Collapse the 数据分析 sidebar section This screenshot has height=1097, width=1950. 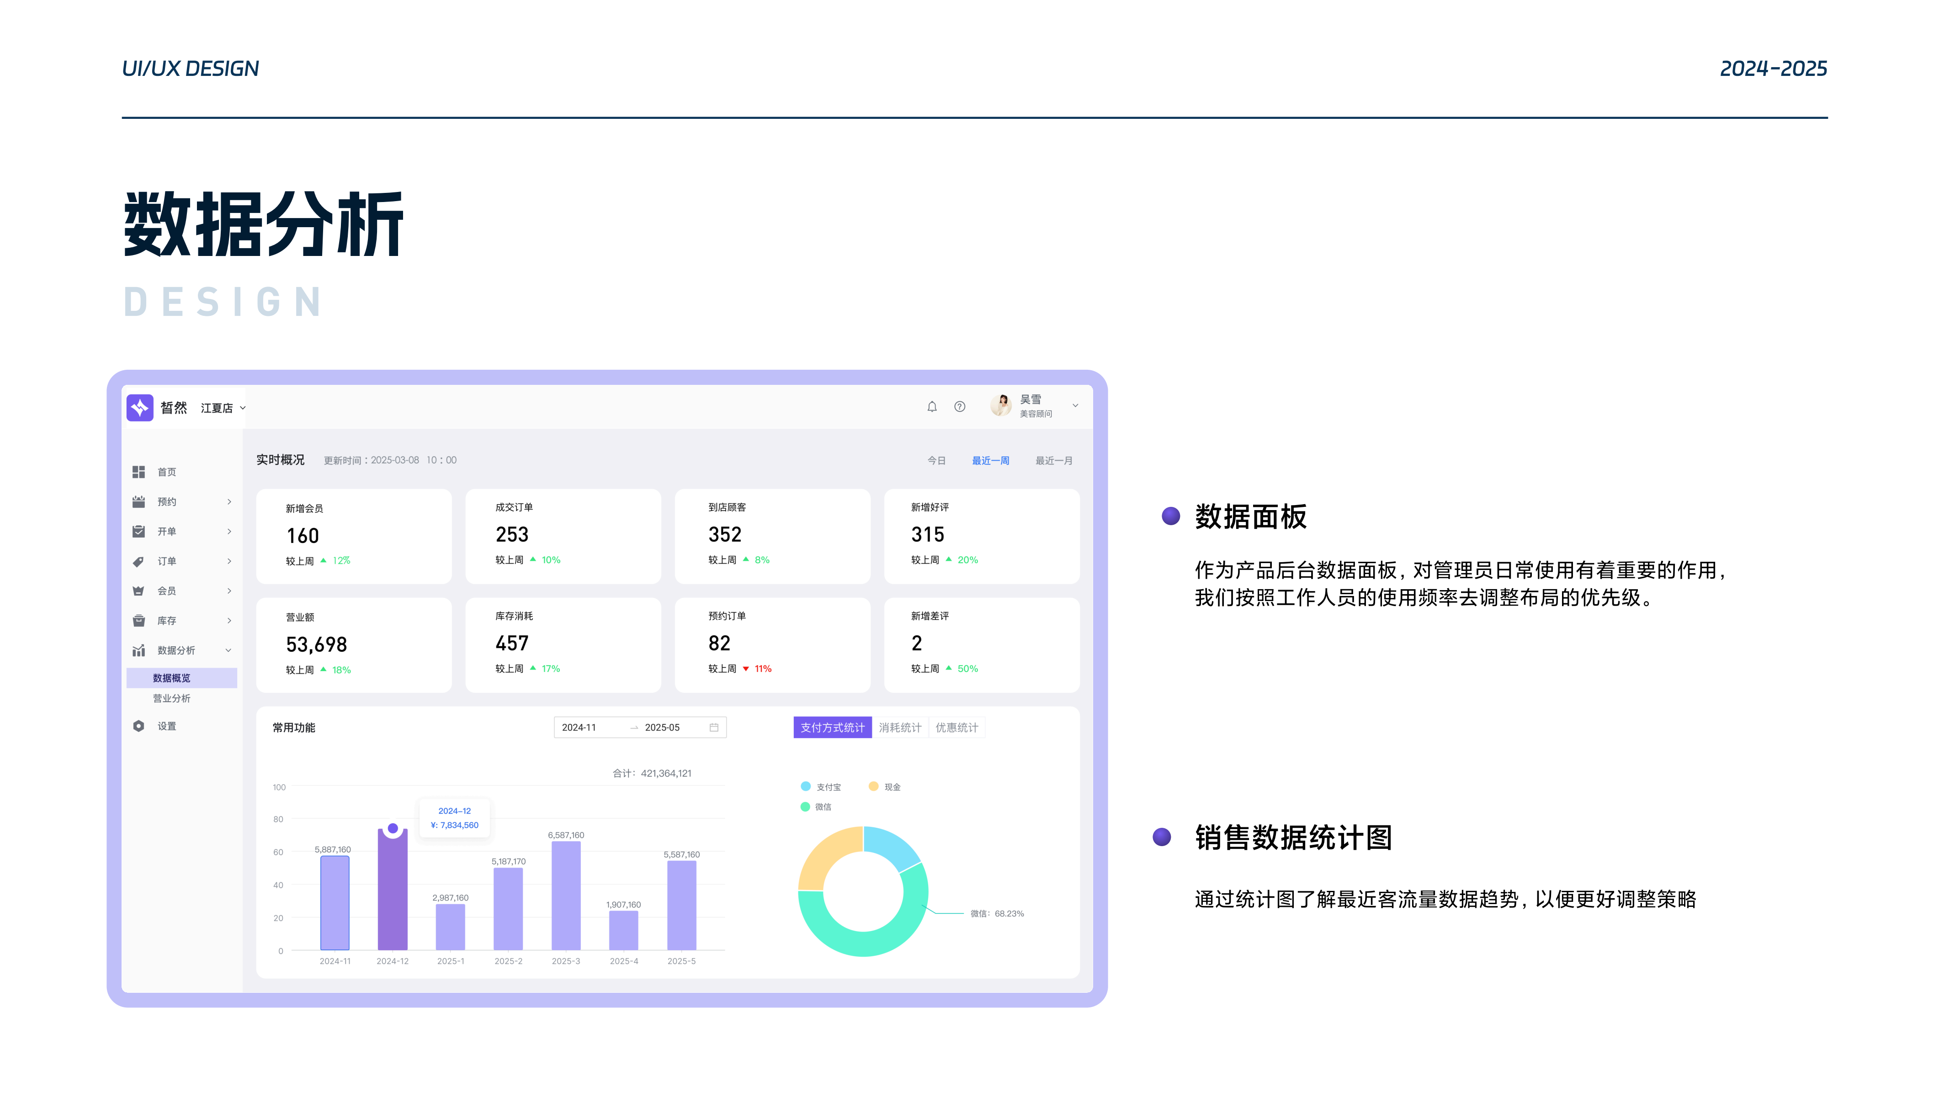(x=228, y=650)
